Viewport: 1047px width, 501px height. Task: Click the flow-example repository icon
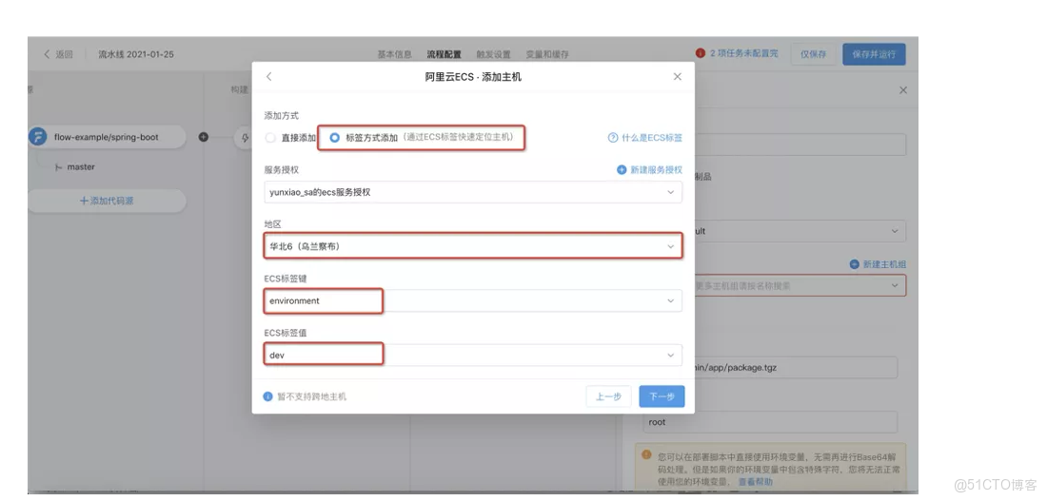tap(38, 138)
